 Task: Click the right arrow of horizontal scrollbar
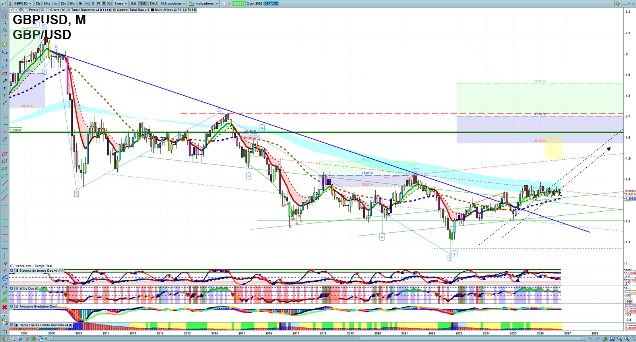584,339
